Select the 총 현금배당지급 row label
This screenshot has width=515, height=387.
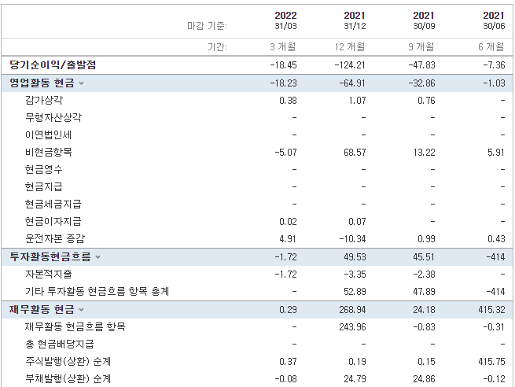point(60,345)
